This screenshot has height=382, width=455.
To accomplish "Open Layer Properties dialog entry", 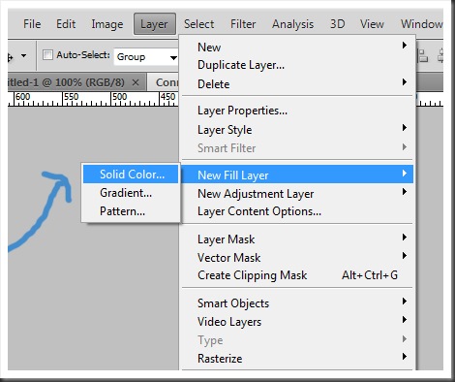I will (x=297, y=111).
